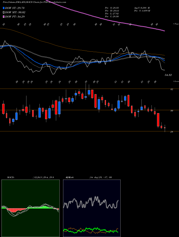Viewport: 179px width, 237px height.
Task: Click the 'Pre O: 28.33' open value
Action: click(112, 8)
